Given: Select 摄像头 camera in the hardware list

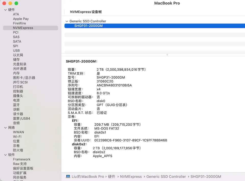Looking at the screenshot, I should 18,96.
